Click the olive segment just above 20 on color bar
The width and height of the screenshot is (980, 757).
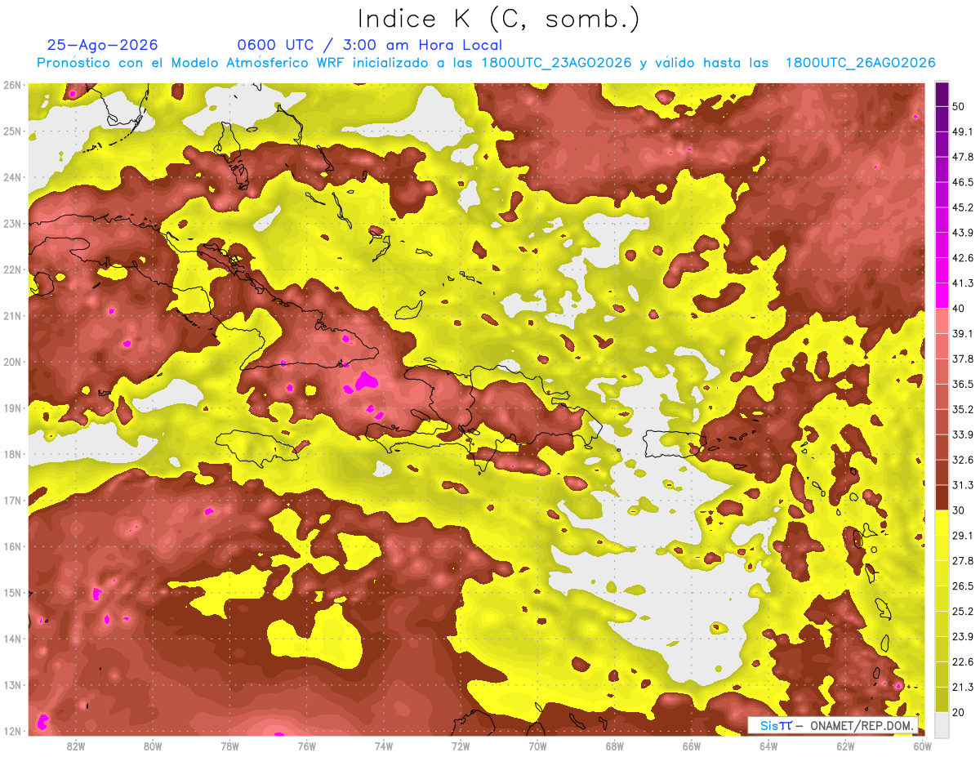coord(942,699)
